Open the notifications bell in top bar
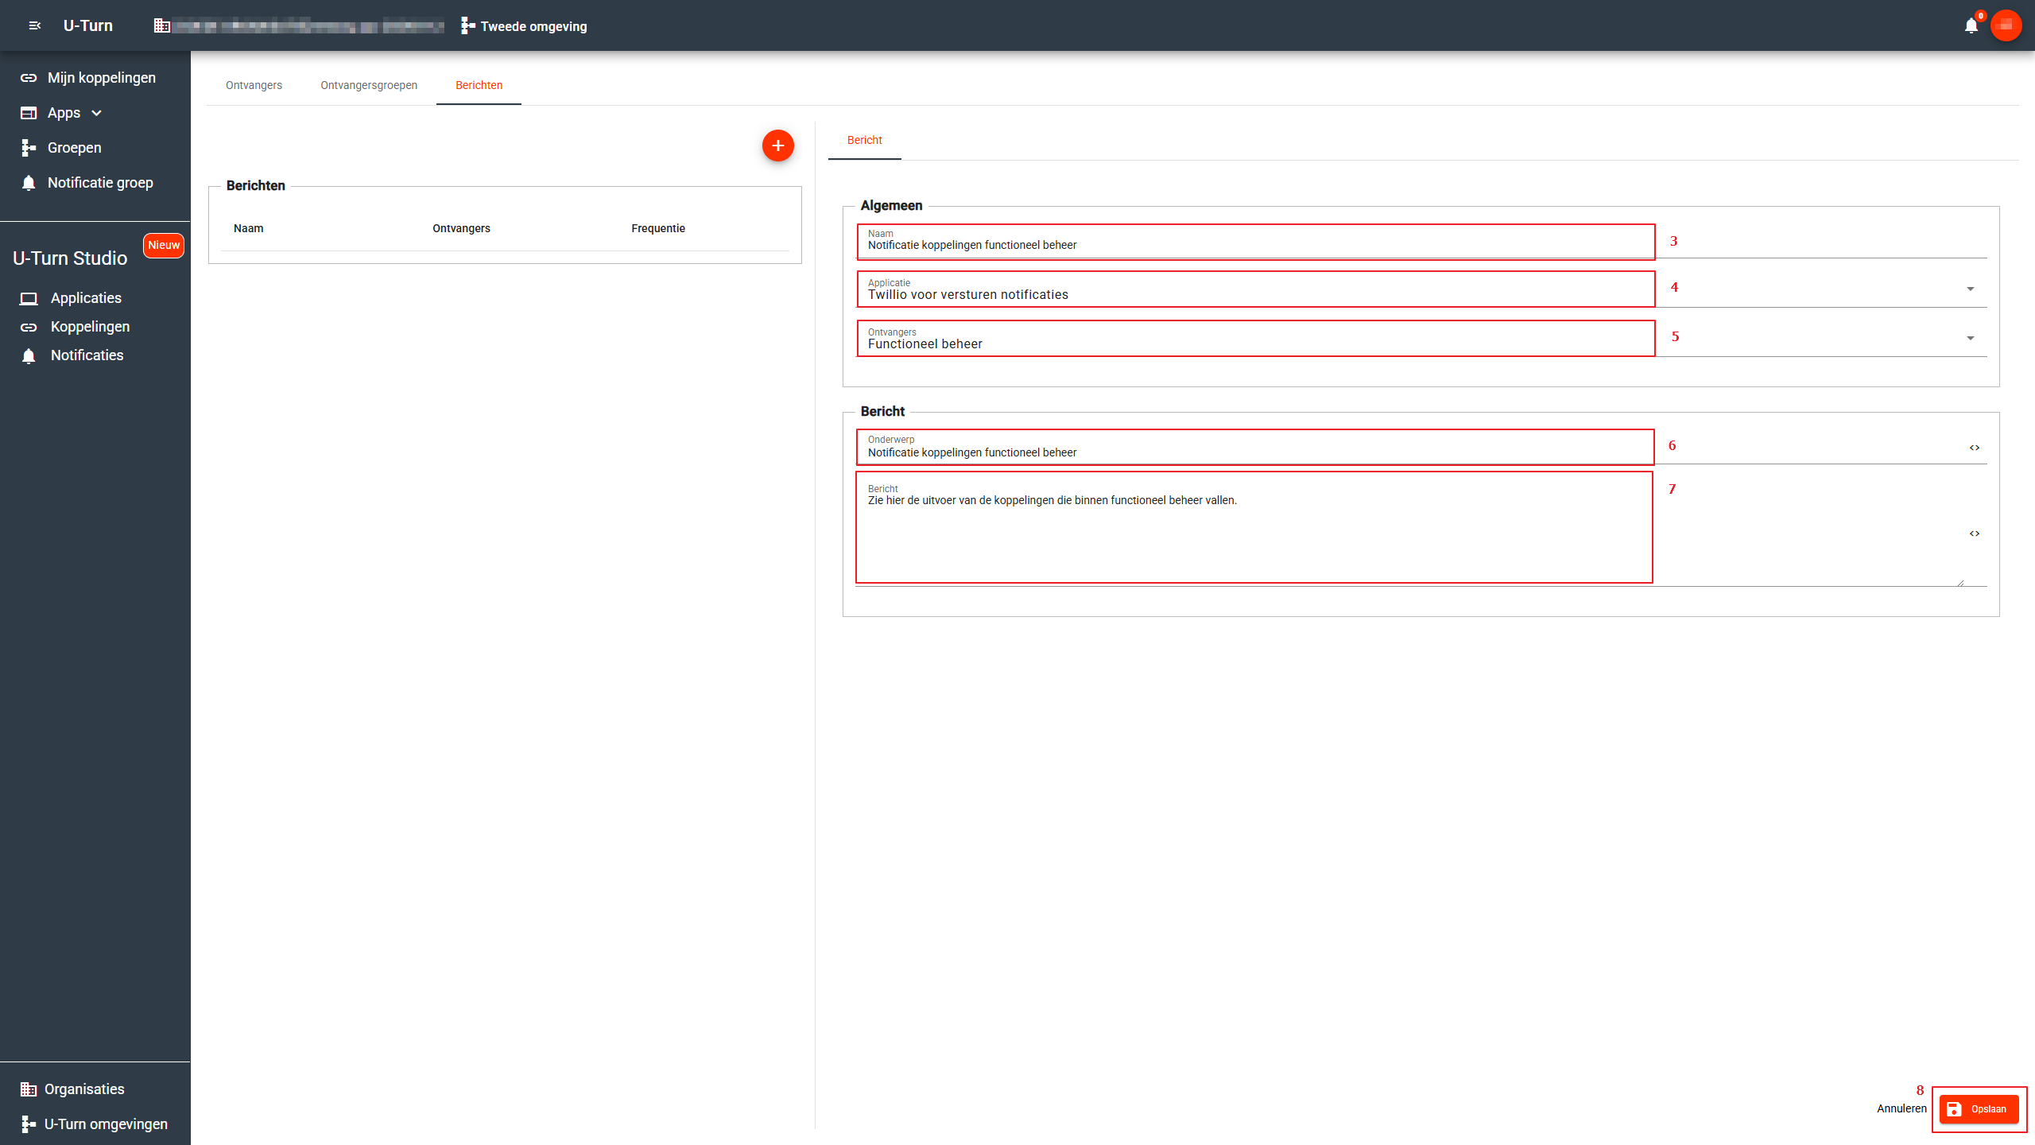Image resolution: width=2035 pixels, height=1145 pixels. 1971,26
